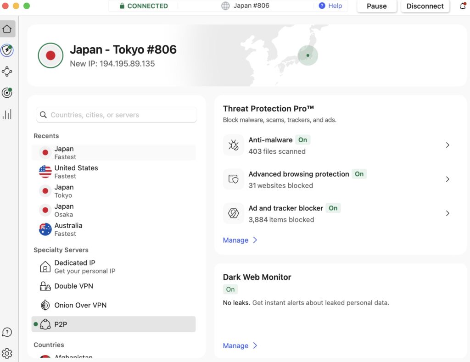Image resolution: width=470 pixels, height=362 pixels.
Task: Pause the VPN connection
Action: pos(377,6)
